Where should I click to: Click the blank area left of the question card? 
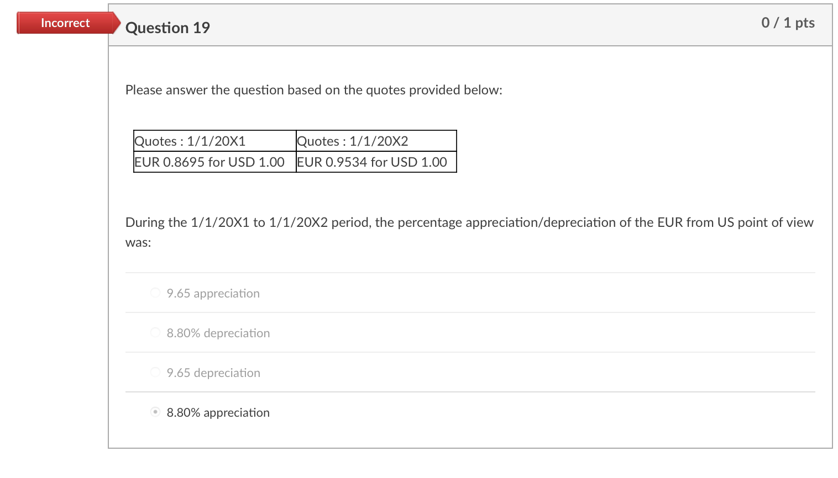[x=55, y=221]
